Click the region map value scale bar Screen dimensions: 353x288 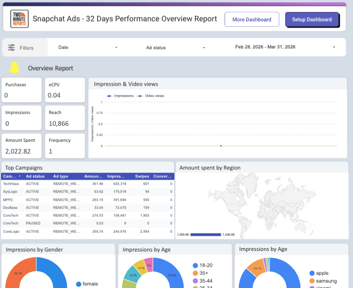pos(206,234)
